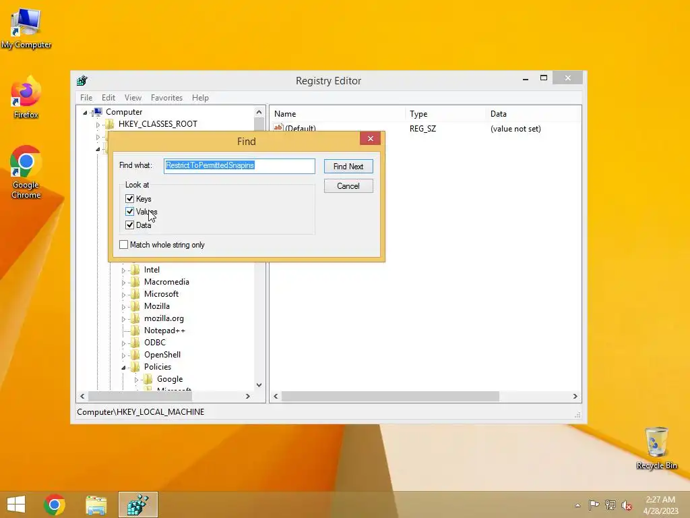Expand the Intel key

click(x=124, y=270)
